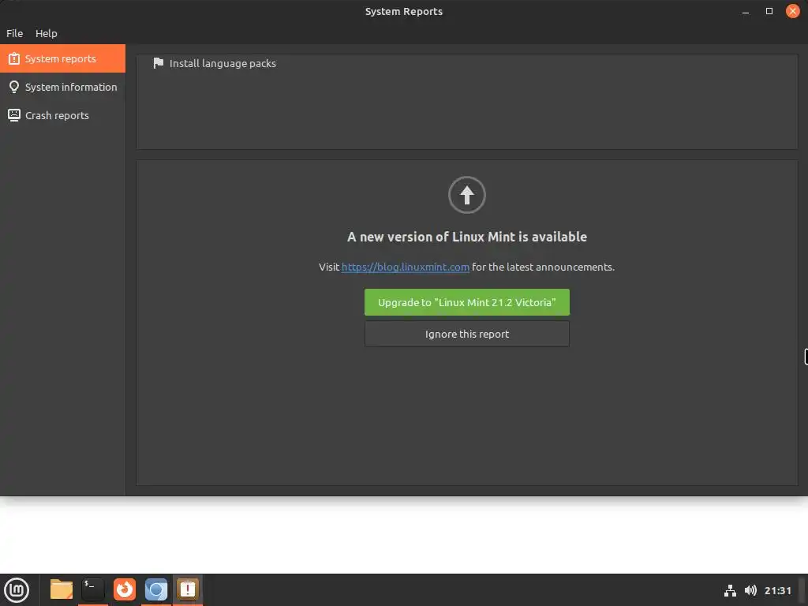Open the Linux Mint start menu
The image size is (808, 606).
(17, 589)
